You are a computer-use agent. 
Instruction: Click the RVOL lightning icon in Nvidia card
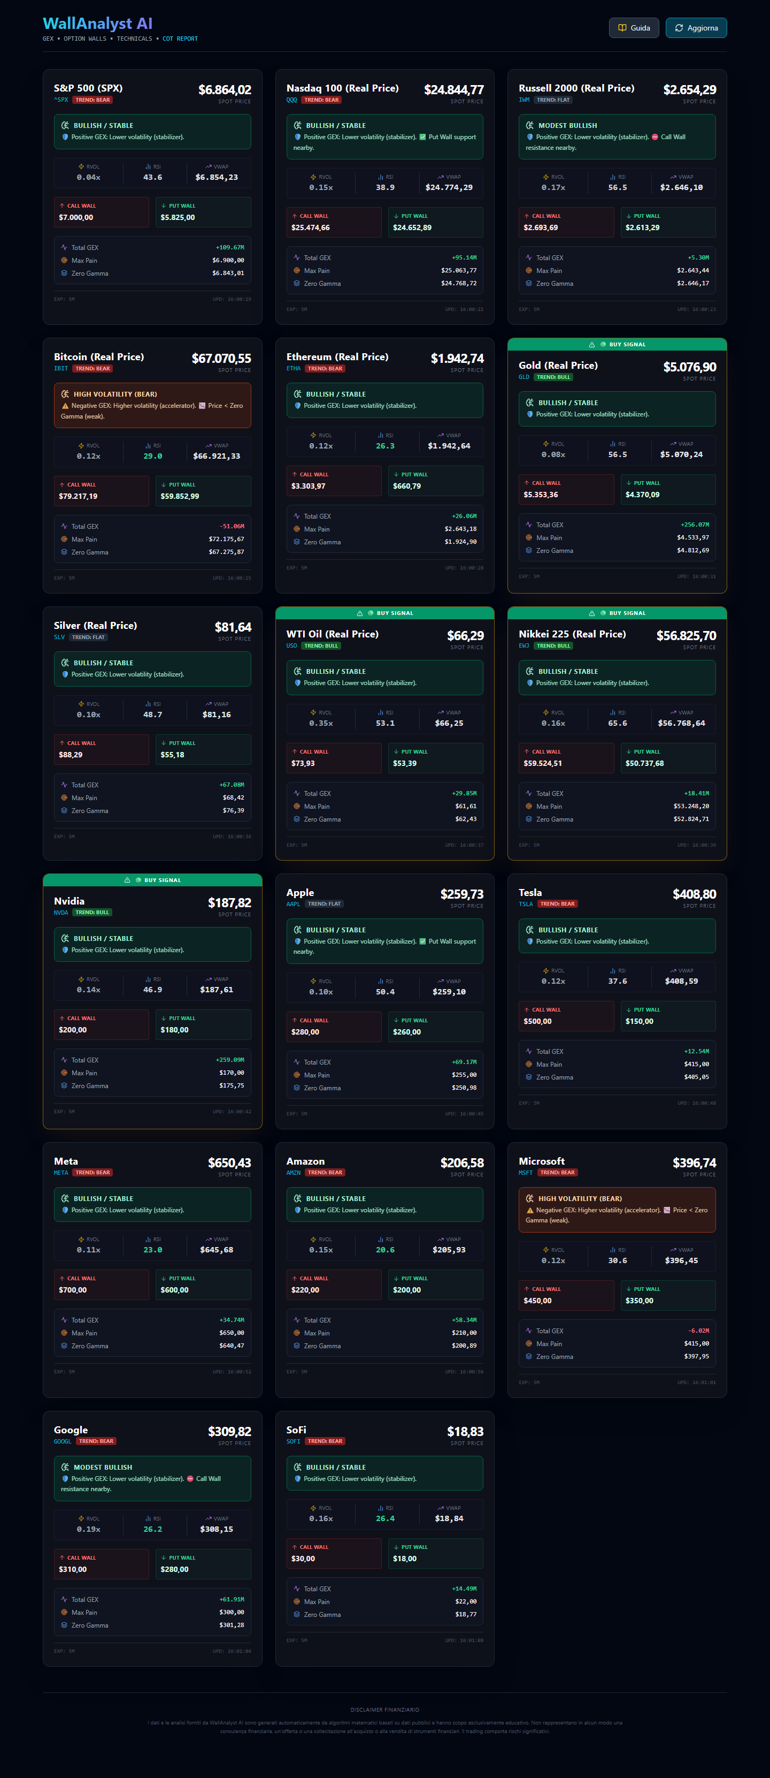pos(81,979)
